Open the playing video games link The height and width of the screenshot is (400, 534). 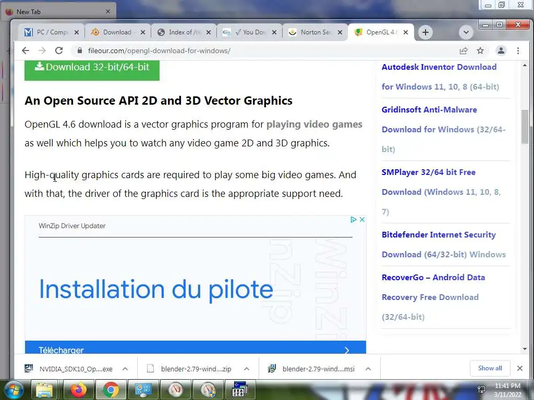coord(314,124)
